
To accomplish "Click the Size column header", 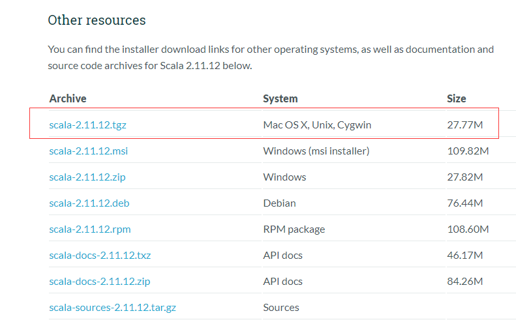I will (x=457, y=98).
